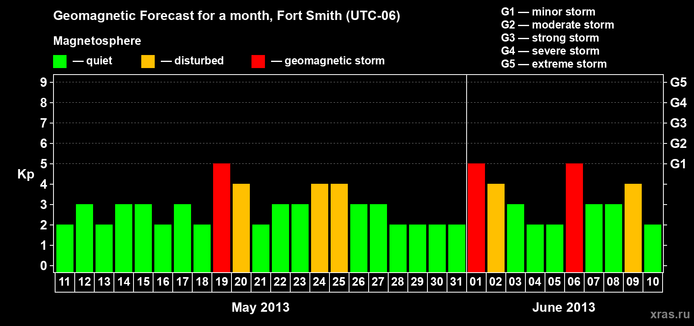The image size is (694, 326).
Task: Click the Magnetosphere heading
Action: tap(97, 41)
